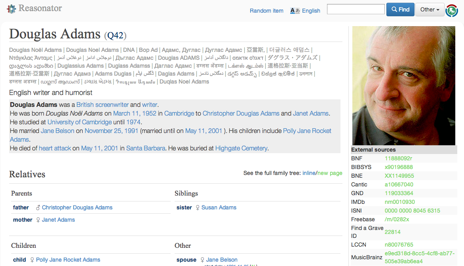Open May 11, 2001 link in marriage sentence
This screenshot has width=464, height=266.
click(x=203, y=131)
